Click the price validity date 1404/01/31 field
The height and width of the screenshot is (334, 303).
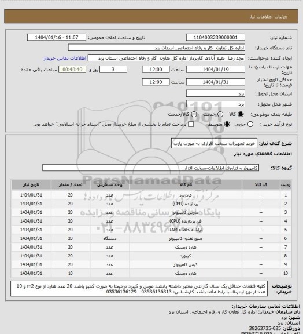coord(216,82)
